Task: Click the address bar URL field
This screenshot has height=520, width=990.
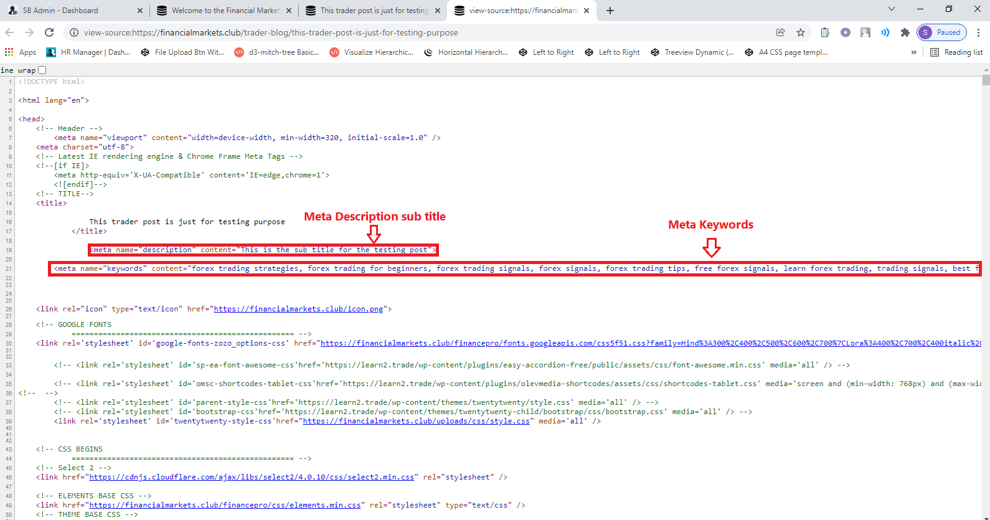Action: point(423,32)
